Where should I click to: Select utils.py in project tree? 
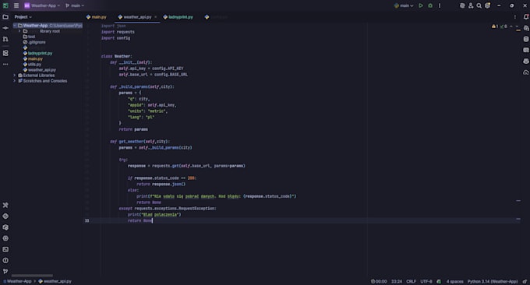(32, 64)
